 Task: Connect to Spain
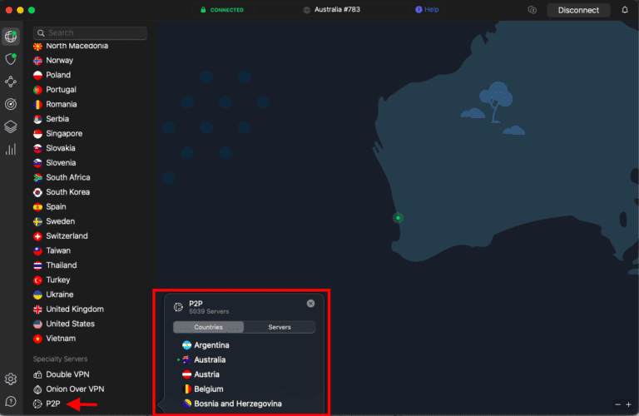coord(56,207)
